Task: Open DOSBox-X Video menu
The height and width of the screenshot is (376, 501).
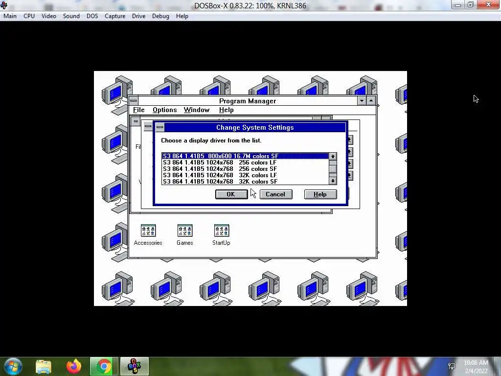Action: 49,16
